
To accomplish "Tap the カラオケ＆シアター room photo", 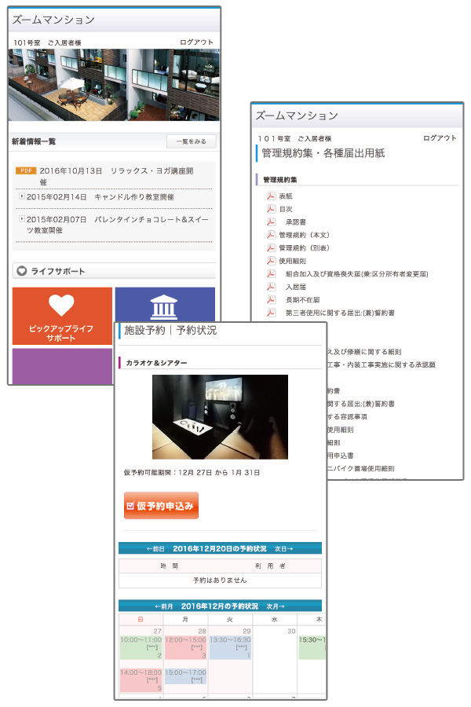I will coord(220,416).
